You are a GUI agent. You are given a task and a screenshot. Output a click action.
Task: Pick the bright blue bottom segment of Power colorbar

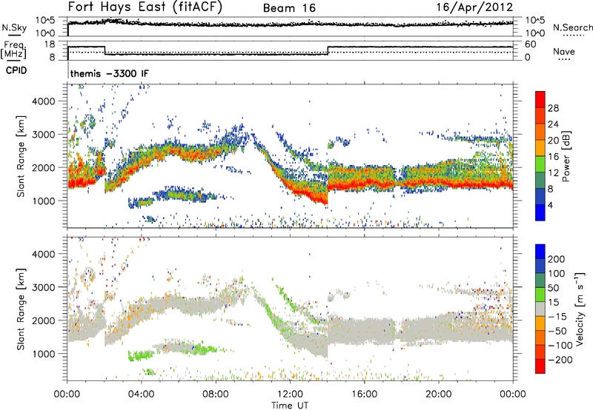[x=540, y=212]
